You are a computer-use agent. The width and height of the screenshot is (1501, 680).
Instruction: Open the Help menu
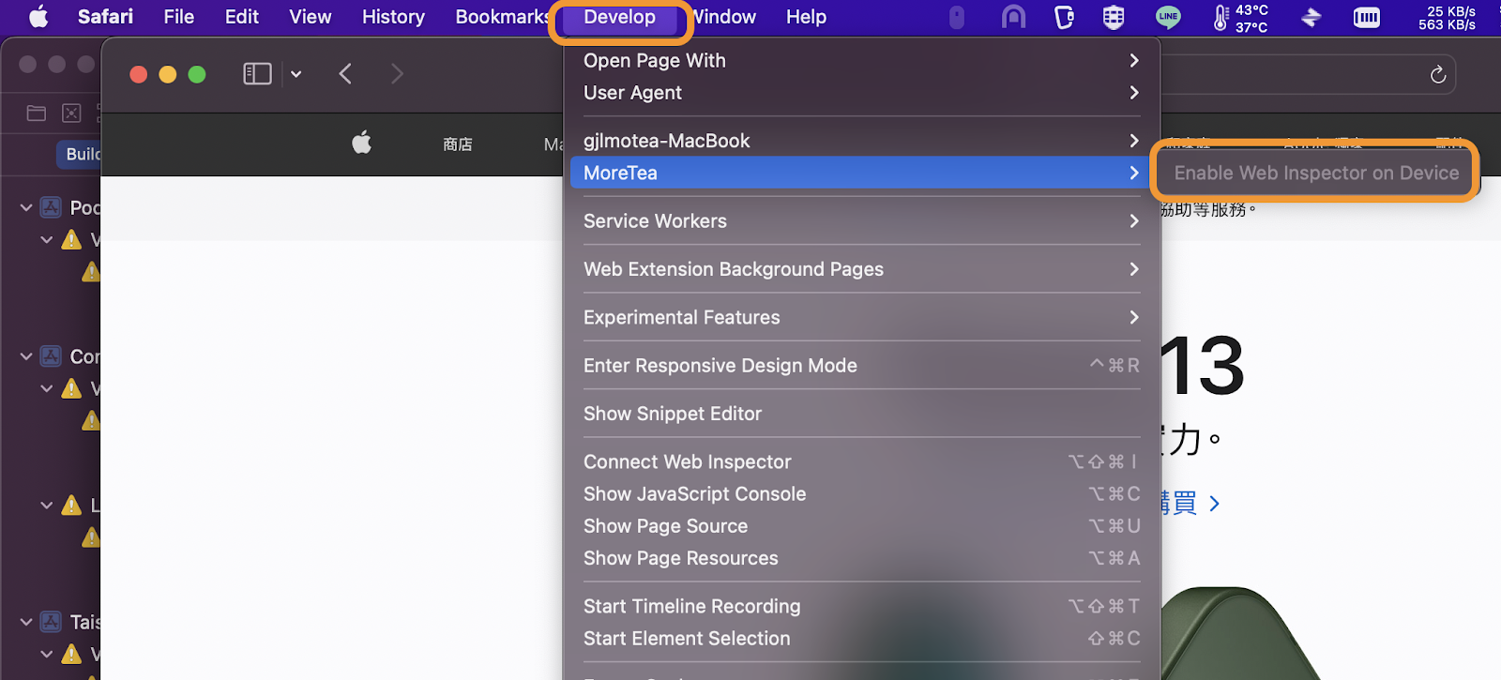click(806, 17)
